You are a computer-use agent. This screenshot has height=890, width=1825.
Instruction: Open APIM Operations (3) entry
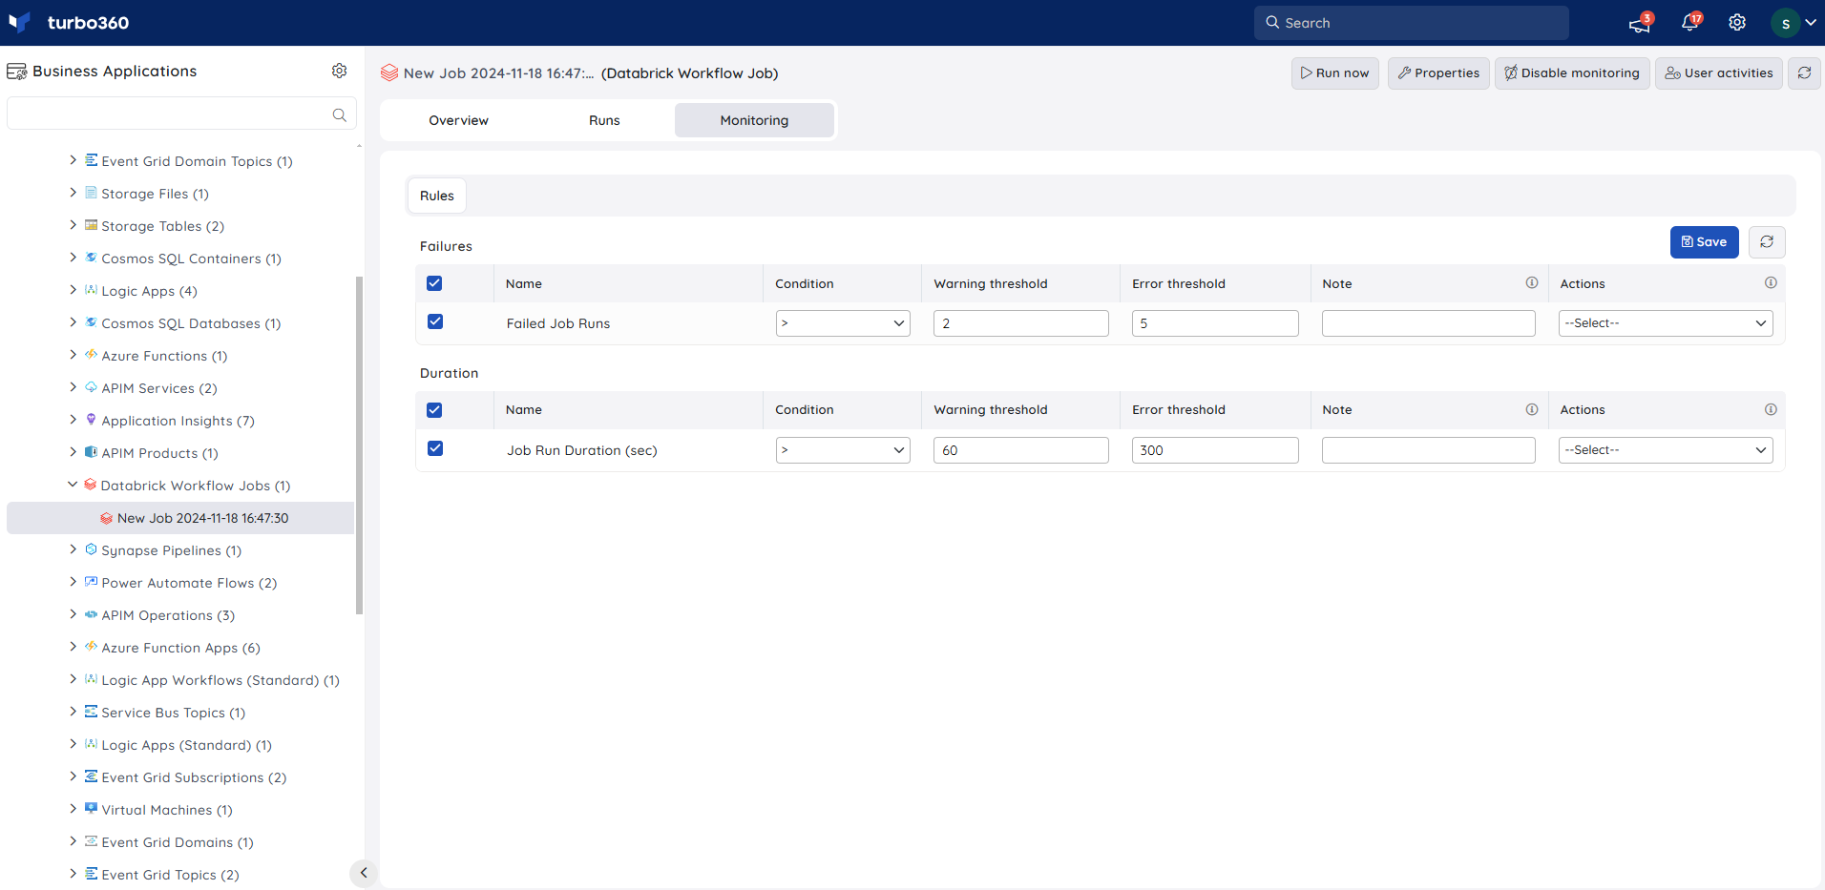[168, 615]
